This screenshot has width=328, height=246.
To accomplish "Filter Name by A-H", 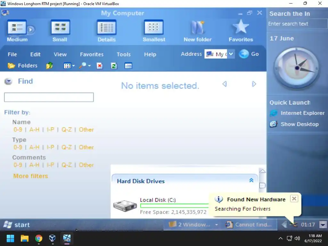I will click(x=34, y=130).
